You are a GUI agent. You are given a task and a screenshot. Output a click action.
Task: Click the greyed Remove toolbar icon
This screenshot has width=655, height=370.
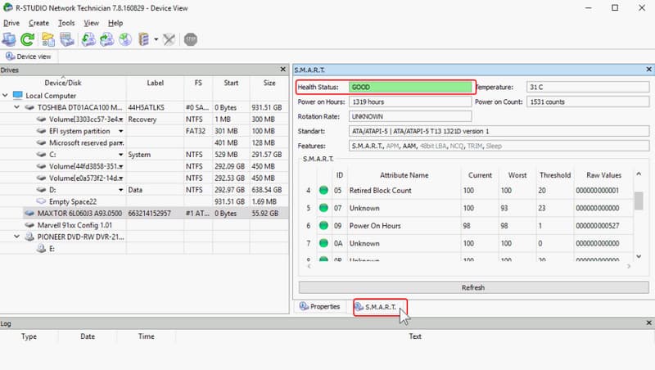pos(169,39)
